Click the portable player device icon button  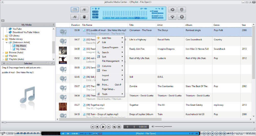tap(84, 17)
